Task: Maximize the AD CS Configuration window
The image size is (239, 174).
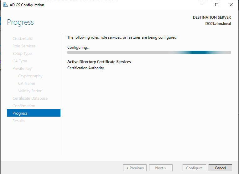Action: 217,5
